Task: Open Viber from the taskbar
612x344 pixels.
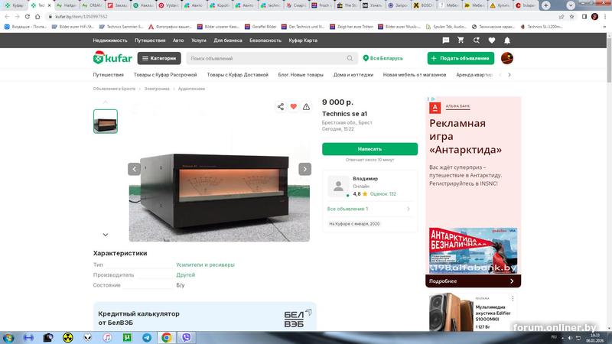Action: coord(186,337)
